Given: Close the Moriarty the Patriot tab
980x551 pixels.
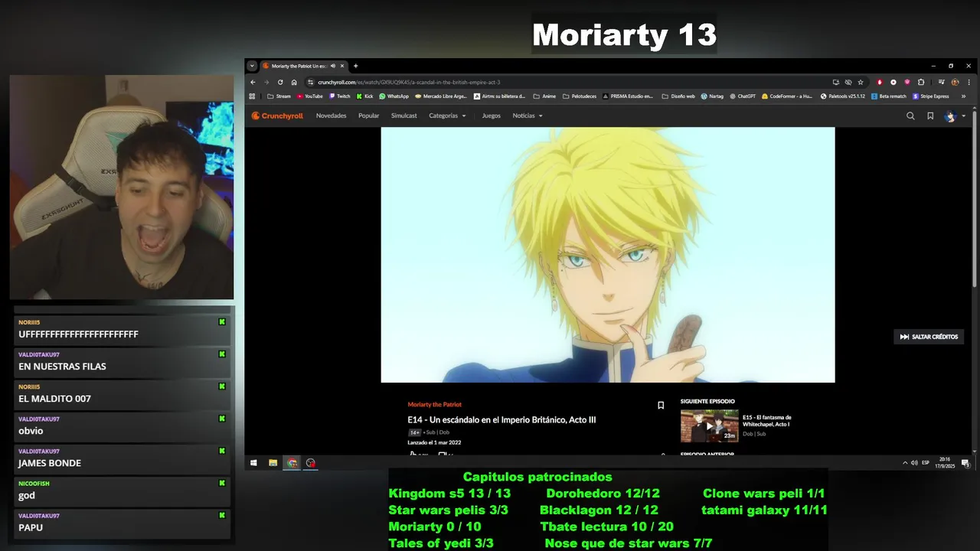Looking at the screenshot, I should [x=342, y=66].
